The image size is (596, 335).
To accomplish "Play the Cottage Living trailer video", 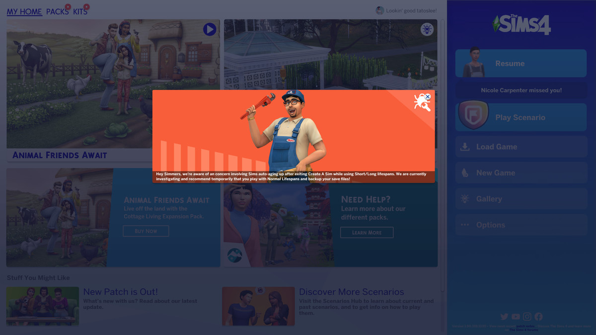I will click(210, 29).
